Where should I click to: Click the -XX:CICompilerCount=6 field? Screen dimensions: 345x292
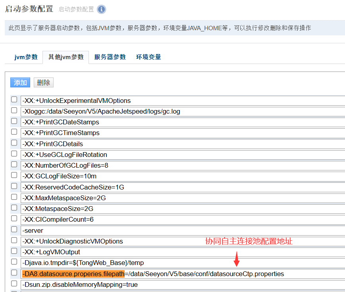click(183, 220)
